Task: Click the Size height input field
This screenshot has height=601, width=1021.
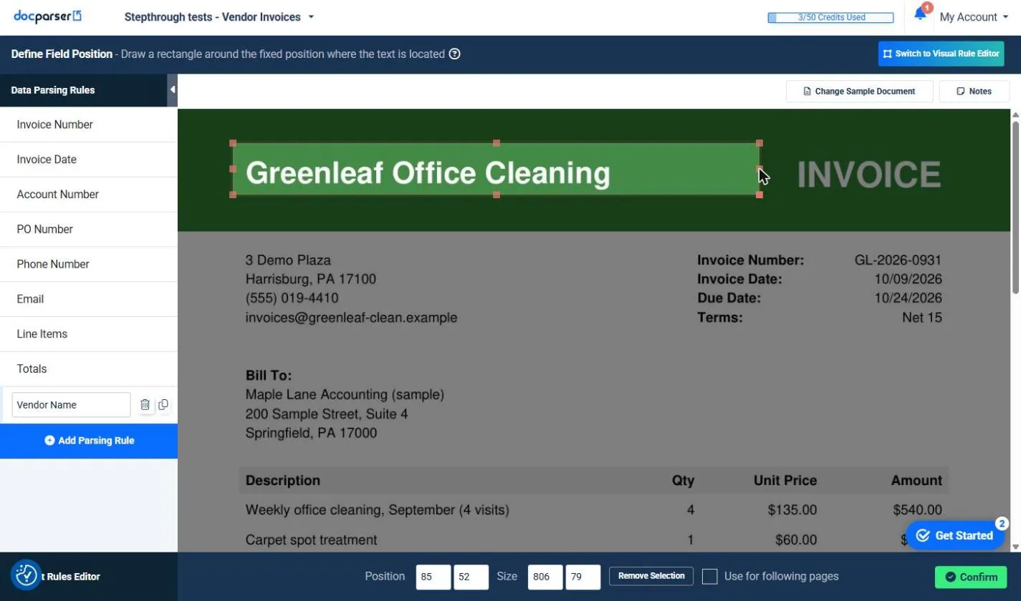Action: coord(583,577)
